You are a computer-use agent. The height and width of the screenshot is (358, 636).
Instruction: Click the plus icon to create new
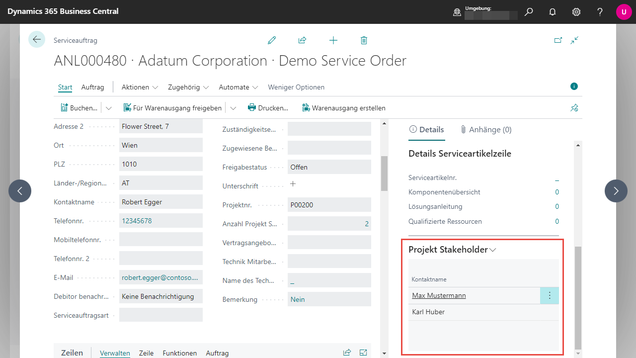(x=333, y=40)
